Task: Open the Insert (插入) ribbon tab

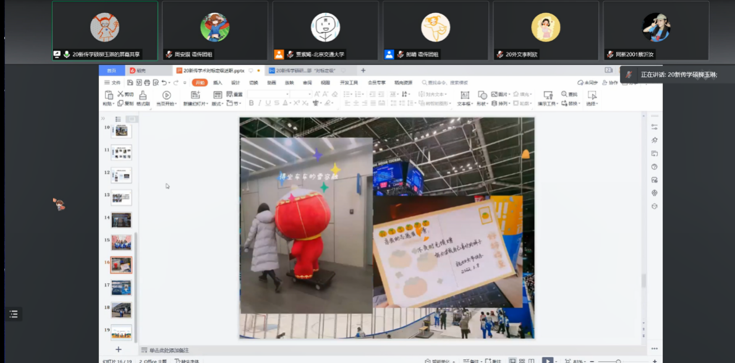Action: coord(218,82)
